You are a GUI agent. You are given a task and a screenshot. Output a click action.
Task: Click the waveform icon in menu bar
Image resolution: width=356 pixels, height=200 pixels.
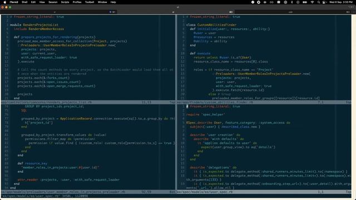pyautogui.click(x=265, y=2)
